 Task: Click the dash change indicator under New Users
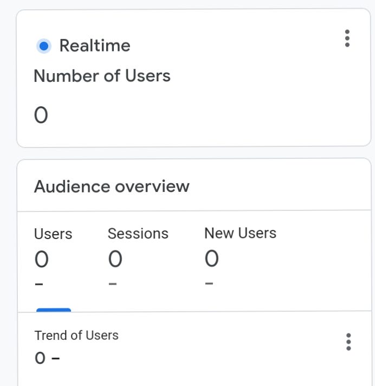click(209, 284)
